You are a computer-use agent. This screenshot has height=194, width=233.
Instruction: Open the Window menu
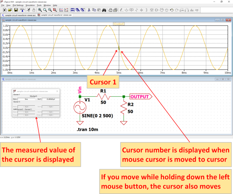point(47,5)
